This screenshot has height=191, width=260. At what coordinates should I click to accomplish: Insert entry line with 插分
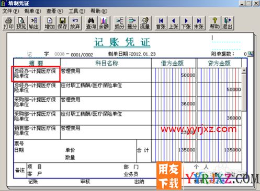click(119, 23)
